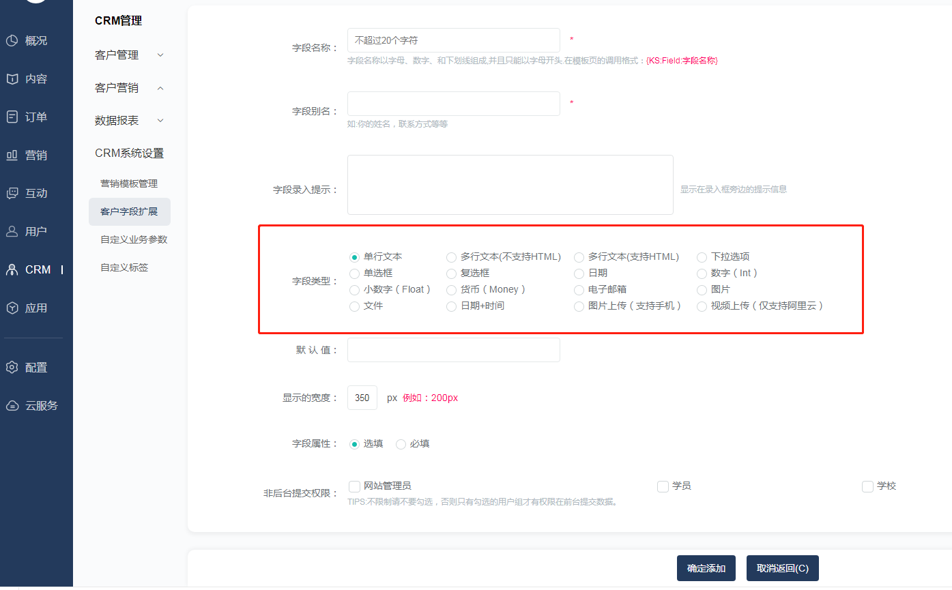Expand the 数据报表 menu chevron
The height and width of the screenshot is (590, 952).
coord(160,121)
